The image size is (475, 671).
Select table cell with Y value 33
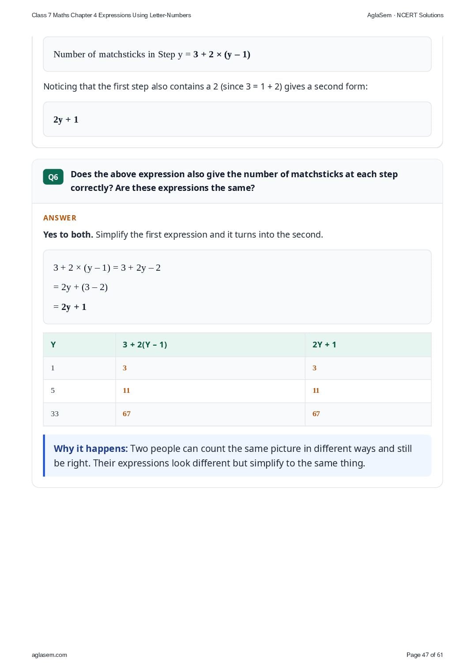[79, 414]
